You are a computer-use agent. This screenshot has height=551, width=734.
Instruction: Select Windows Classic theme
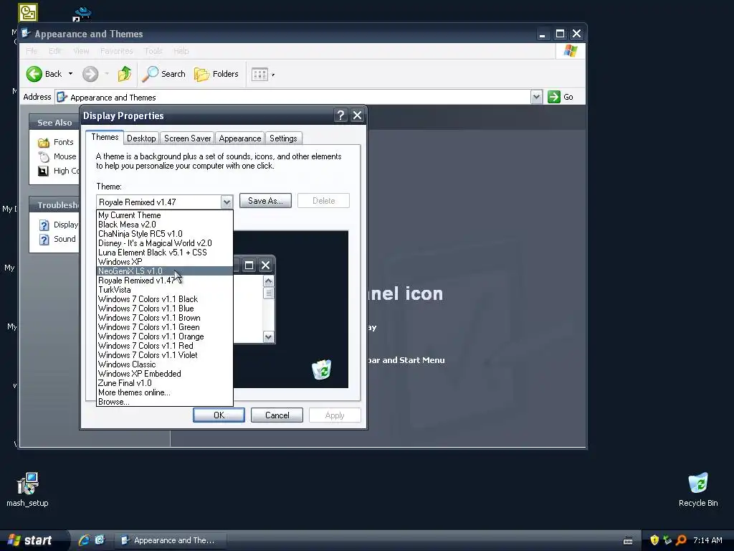[164, 364]
